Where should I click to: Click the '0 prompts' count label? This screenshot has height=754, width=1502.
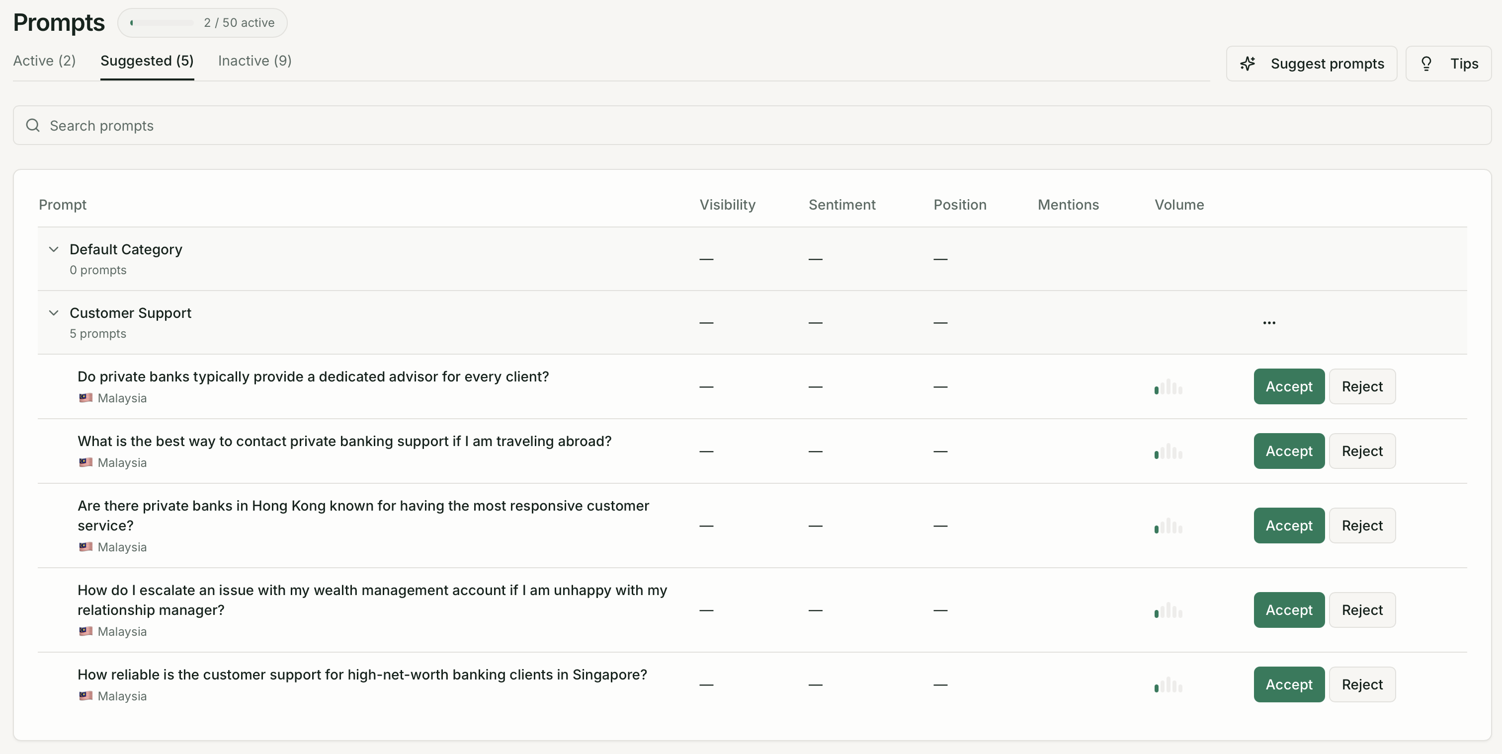point(98,270)
